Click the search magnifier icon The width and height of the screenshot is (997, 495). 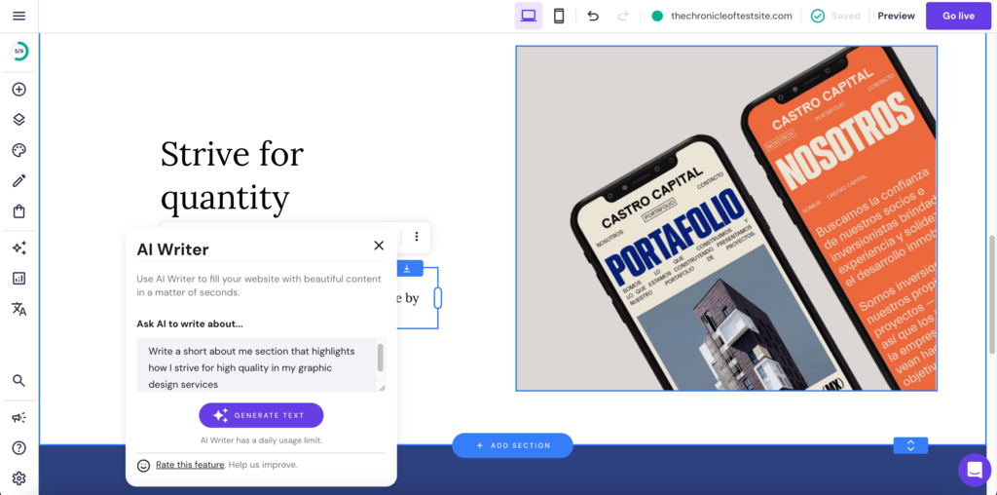click(18, 381)
